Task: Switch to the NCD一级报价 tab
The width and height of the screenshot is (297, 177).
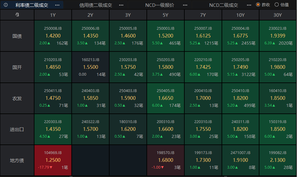Action: coord(160,5)
